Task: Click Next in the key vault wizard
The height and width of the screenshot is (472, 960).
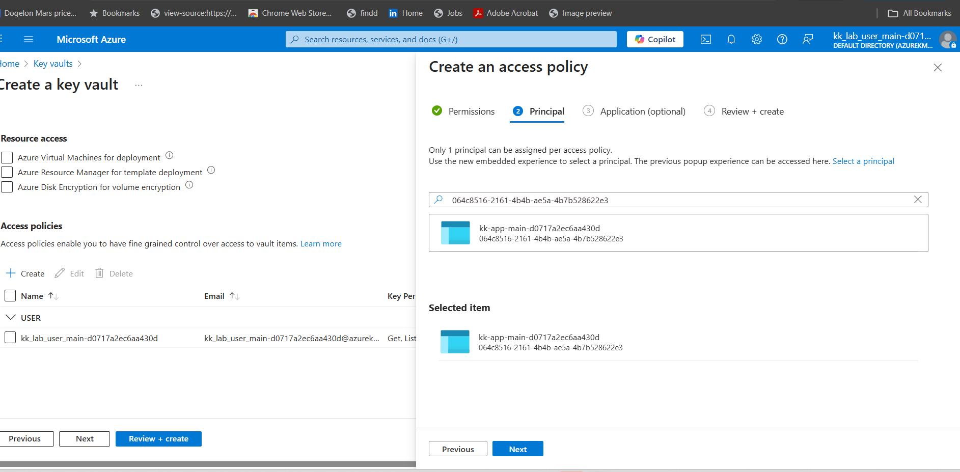Action: 85,439
